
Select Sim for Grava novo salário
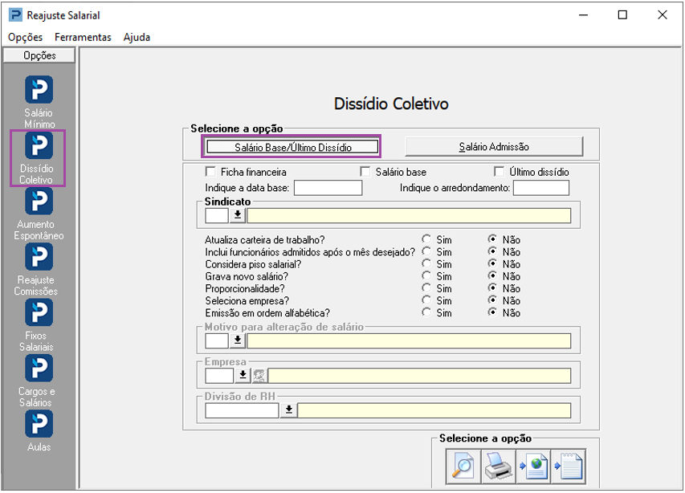point(426,276)
